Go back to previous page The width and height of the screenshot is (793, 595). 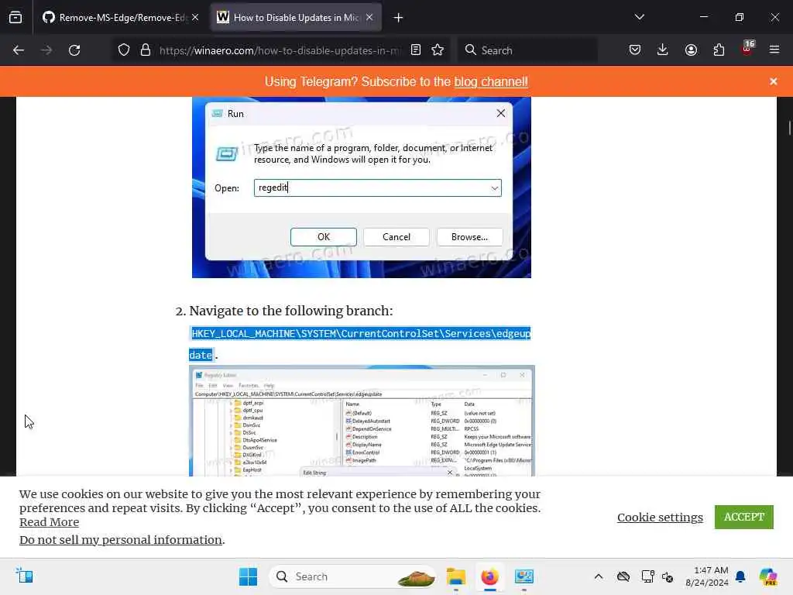(19, 50)
